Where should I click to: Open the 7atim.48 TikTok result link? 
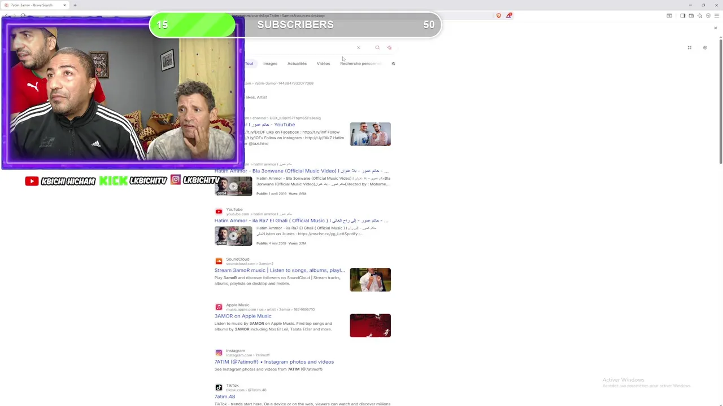225,396
